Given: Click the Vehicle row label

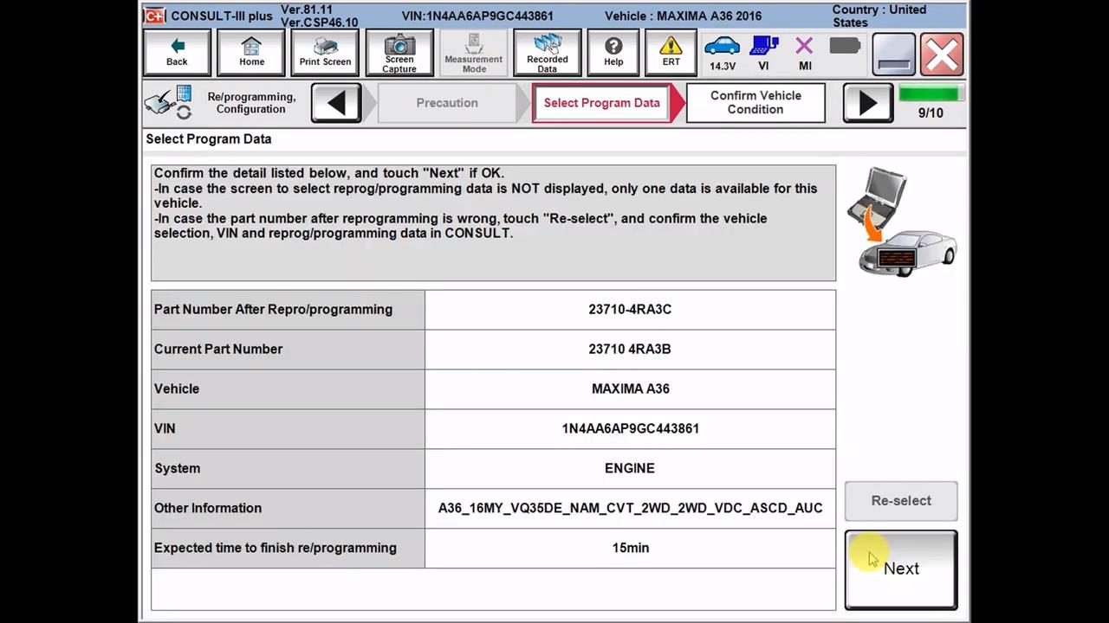Looking at the screenshot, I should 288,389.
